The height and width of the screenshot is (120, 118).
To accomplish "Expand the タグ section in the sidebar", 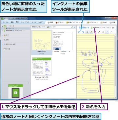I will [x=2, y=35].
